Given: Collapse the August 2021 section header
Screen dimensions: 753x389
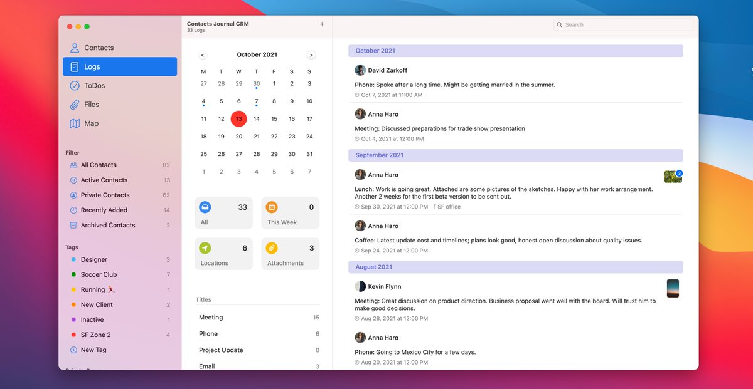Looking at the screenshot, I should point(515,267).
